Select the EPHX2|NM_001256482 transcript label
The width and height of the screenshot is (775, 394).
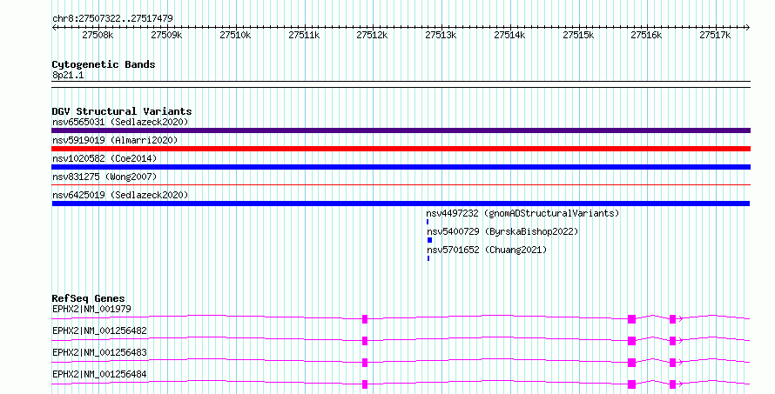(99, 331)
